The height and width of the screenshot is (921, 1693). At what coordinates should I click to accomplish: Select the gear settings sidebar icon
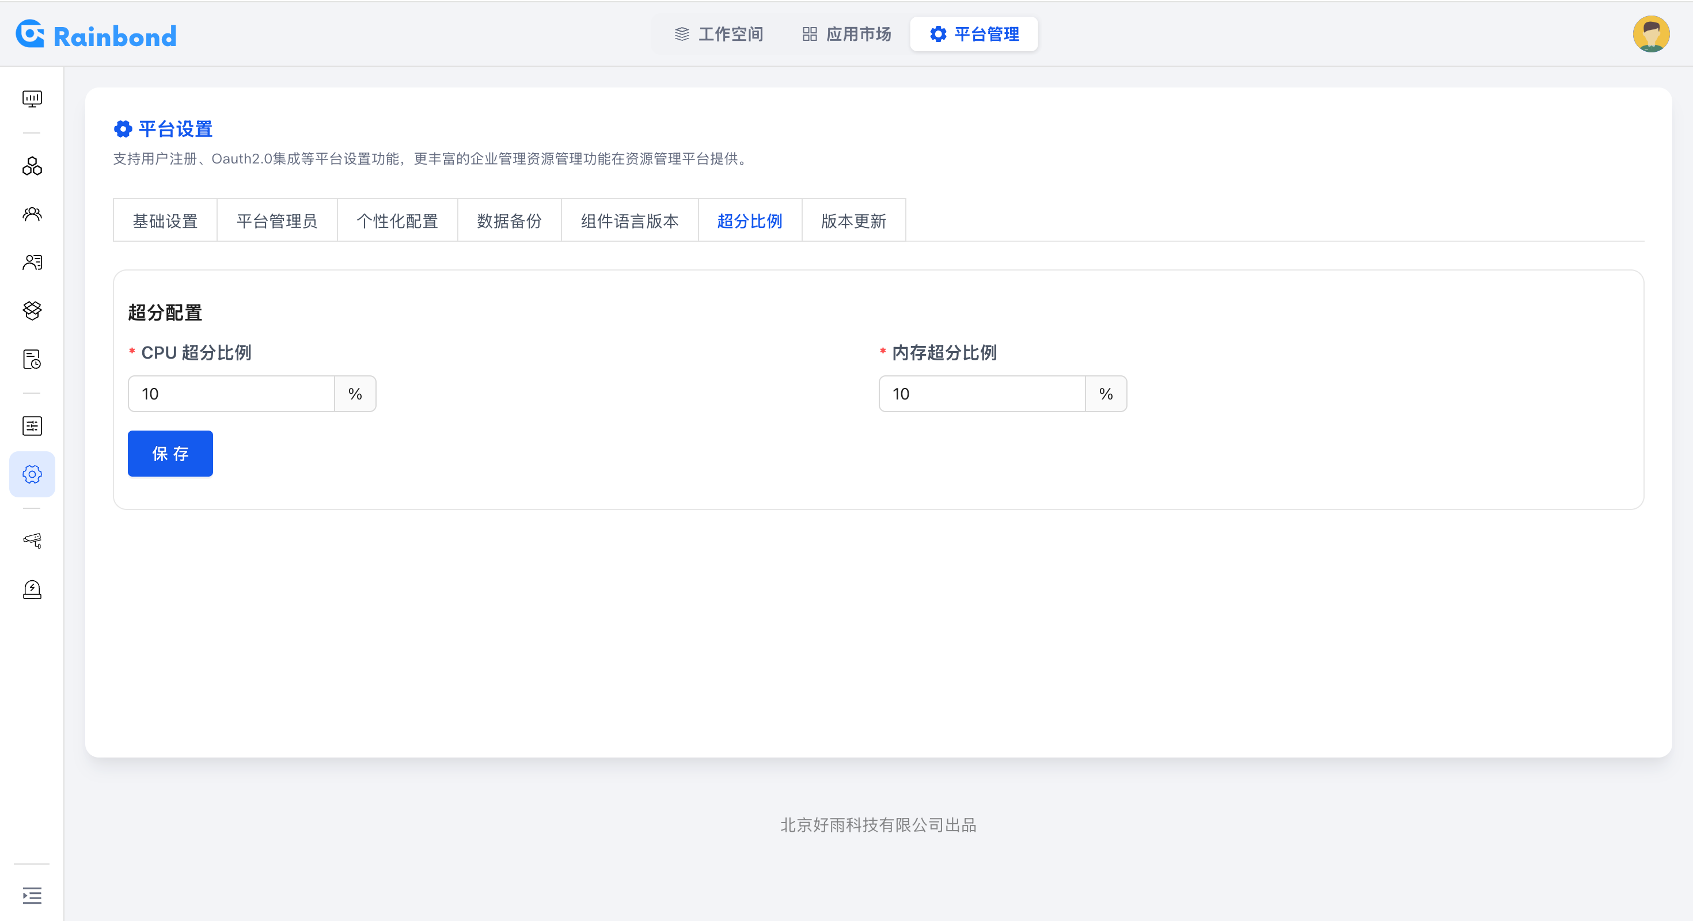(x=32, y=474)
